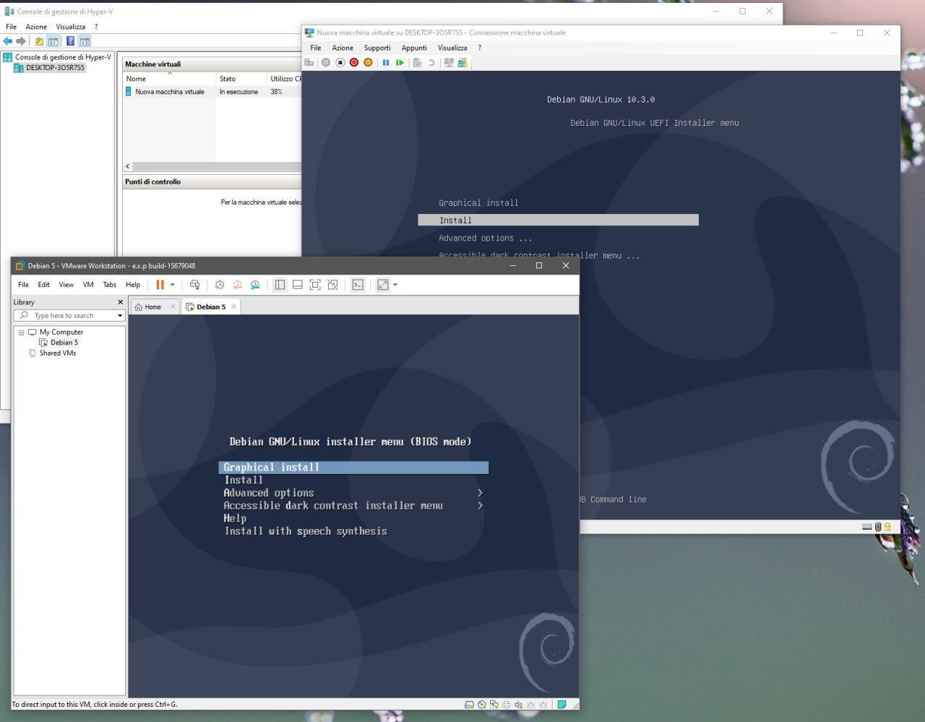
Task: Click the Ctrl+Alt+Del icon in Hyper-V connection toolbar
Action: click(309, 63)
